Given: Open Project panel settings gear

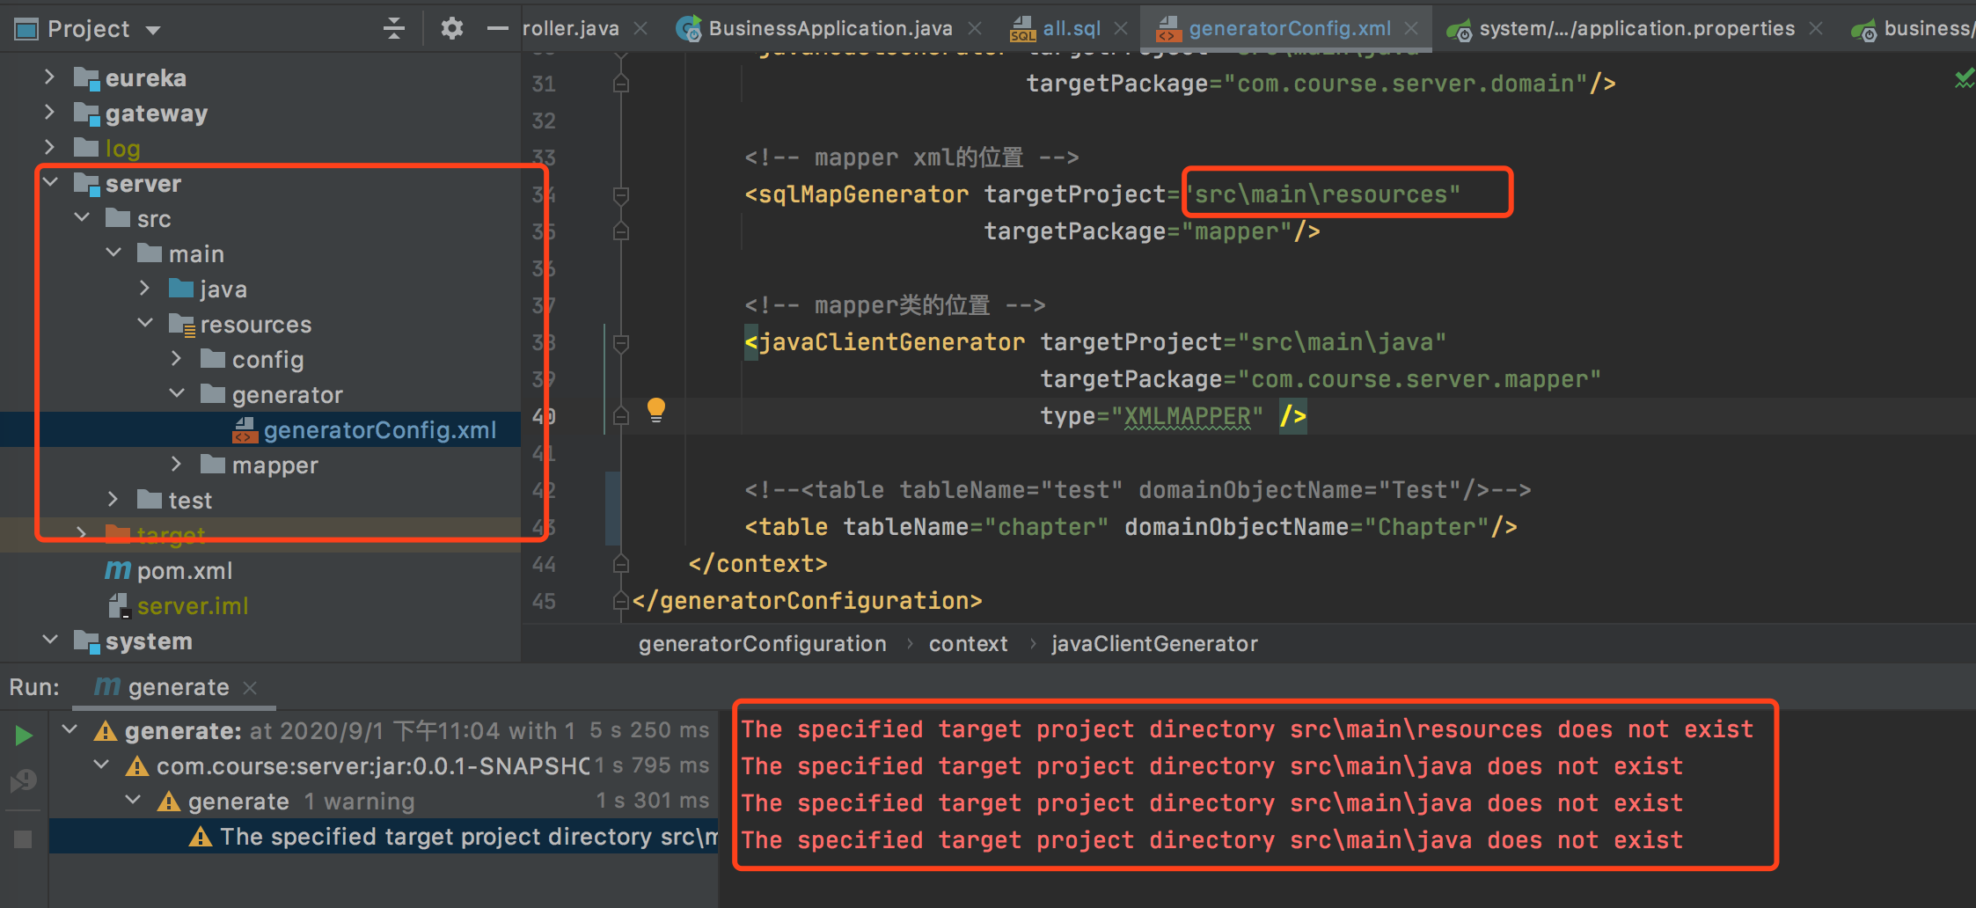Looking at the screenshot, I should 451,28.
